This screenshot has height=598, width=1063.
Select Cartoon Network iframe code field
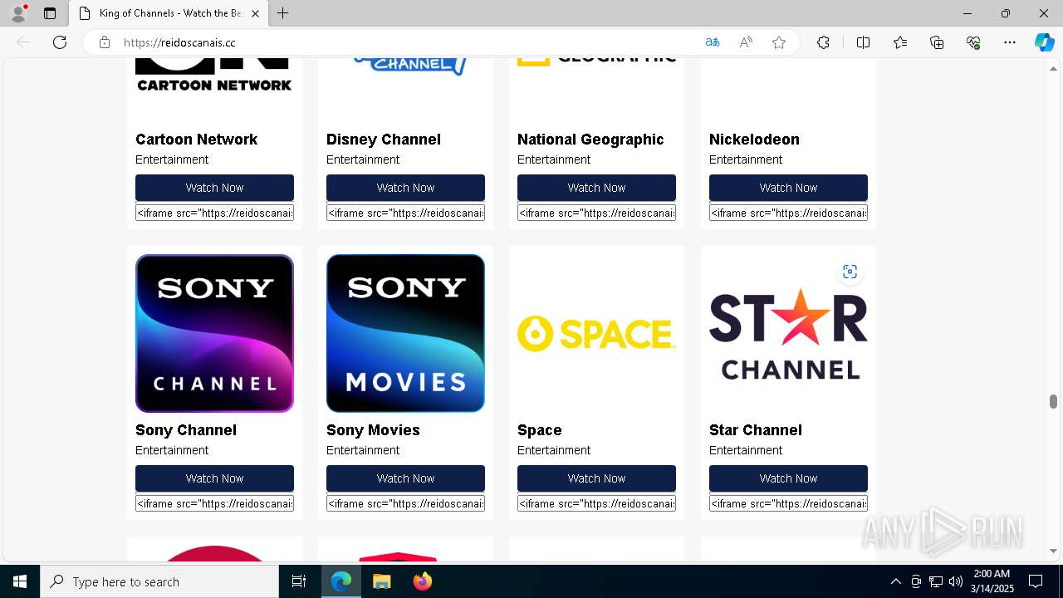tap(214, 213)
